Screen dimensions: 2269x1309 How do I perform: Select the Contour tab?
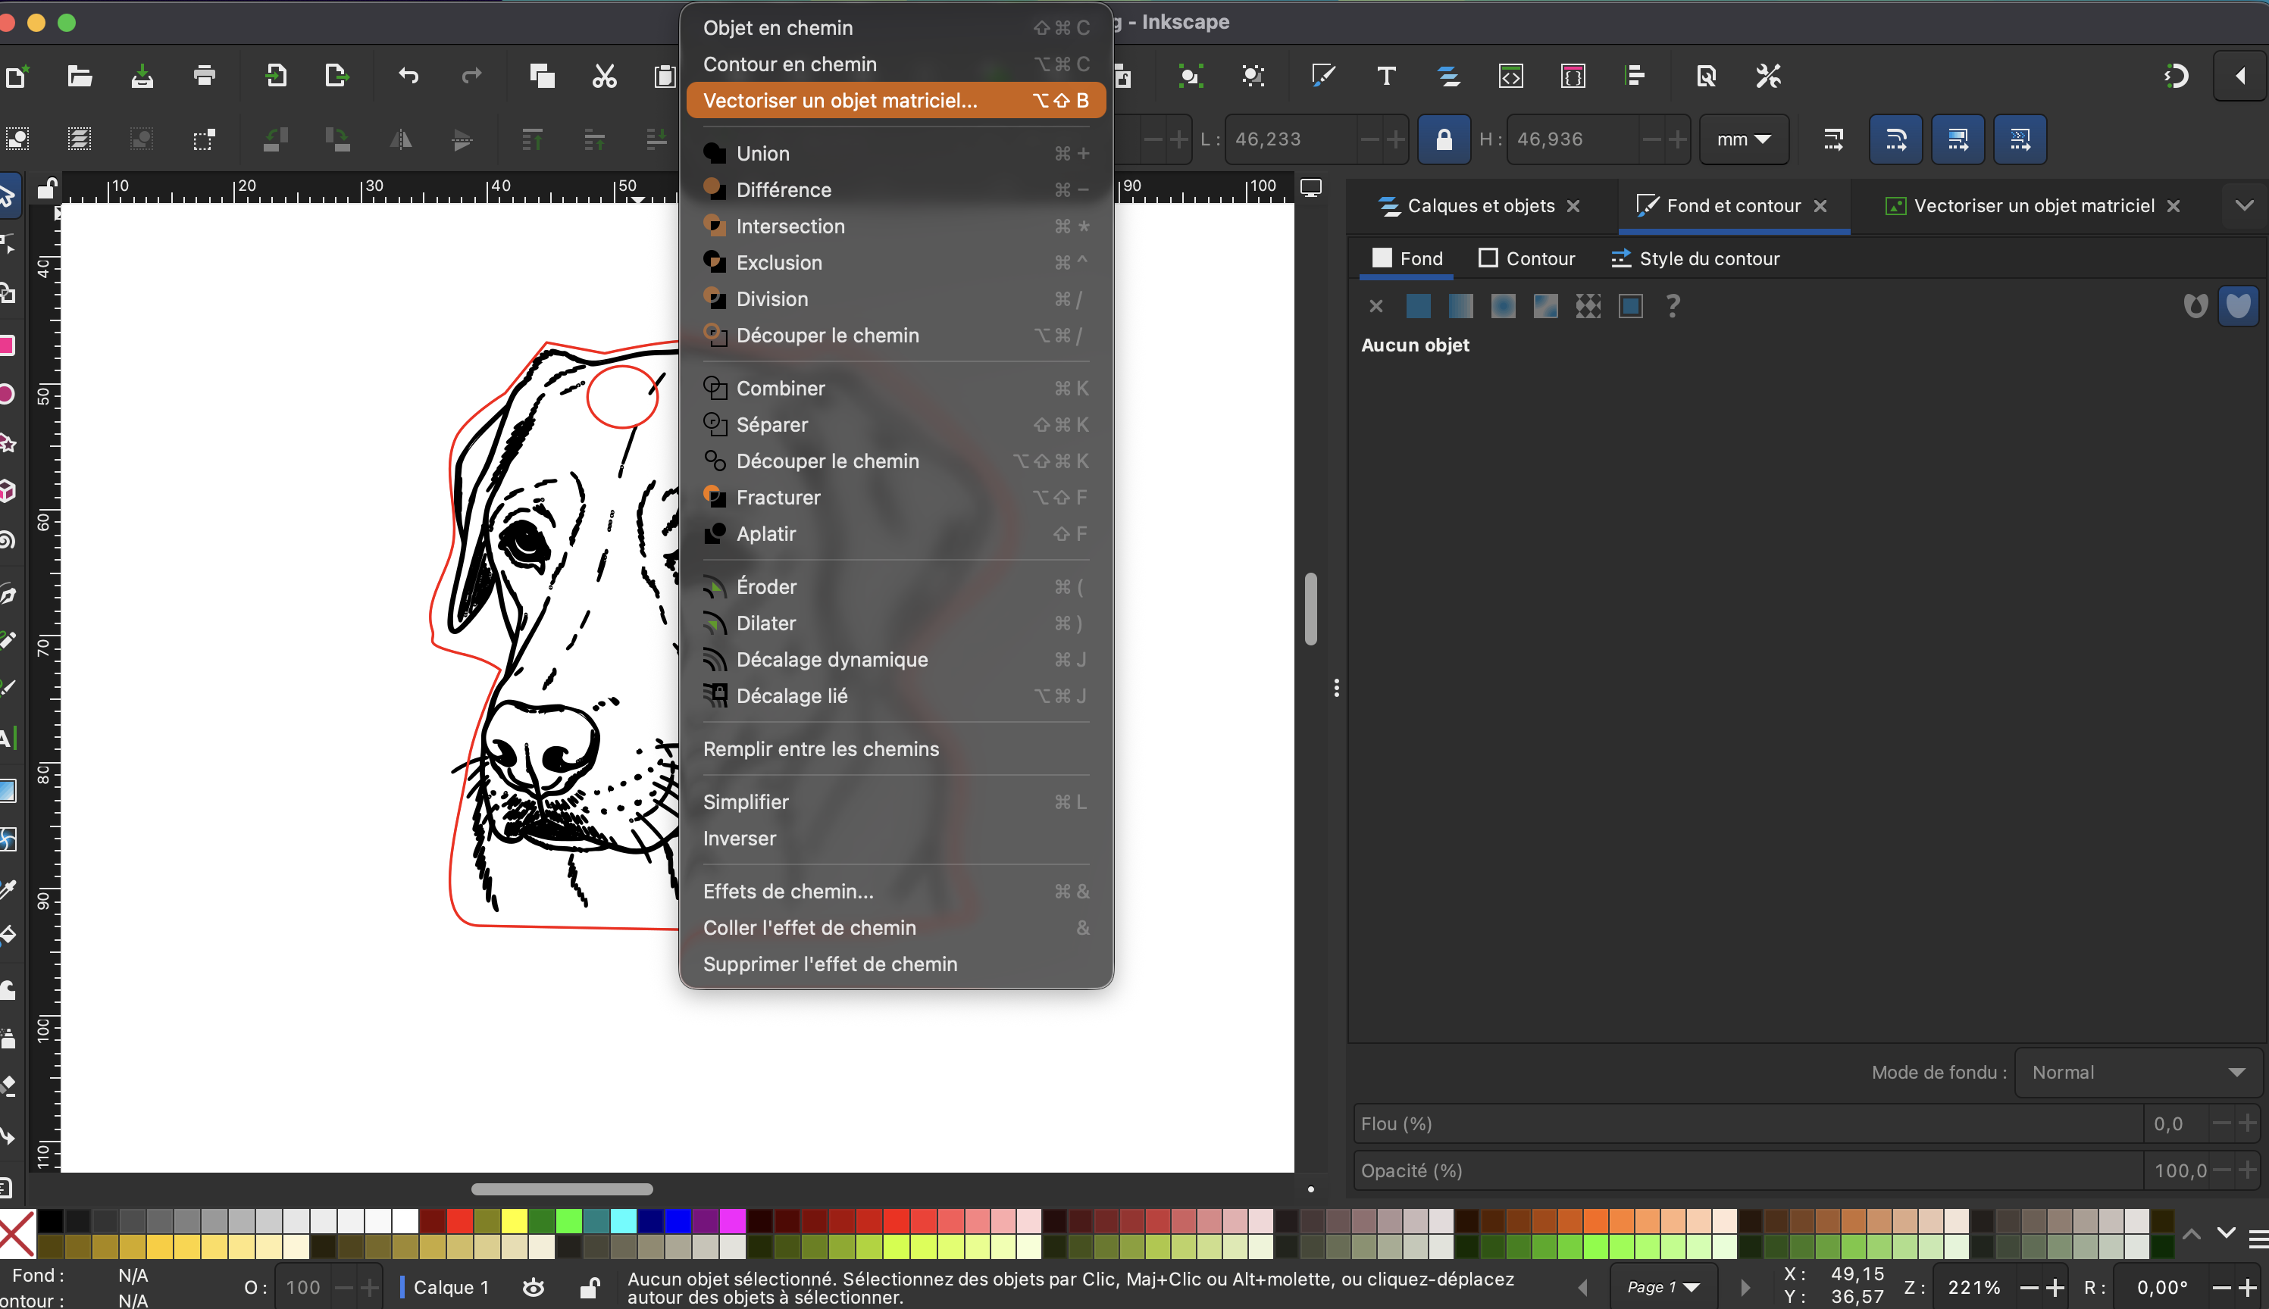coord(1527,259)
